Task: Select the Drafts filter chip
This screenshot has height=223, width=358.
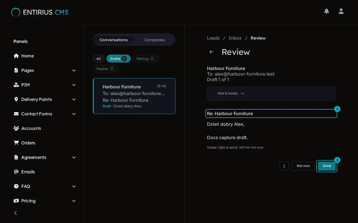Action: pos(119,59)
